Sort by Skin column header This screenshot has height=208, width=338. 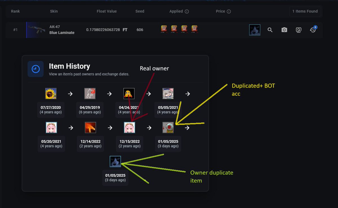pyautogui.click(x=54, y=11)
